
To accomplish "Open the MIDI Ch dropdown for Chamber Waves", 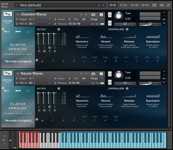I will (x=49, y=24).
